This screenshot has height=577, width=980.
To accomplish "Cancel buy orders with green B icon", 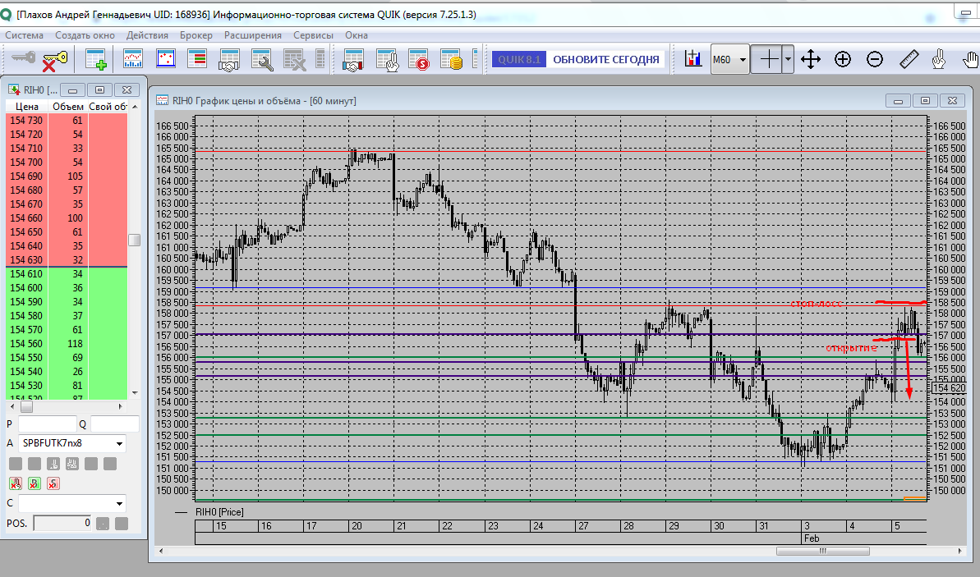I will coord(35,483).
